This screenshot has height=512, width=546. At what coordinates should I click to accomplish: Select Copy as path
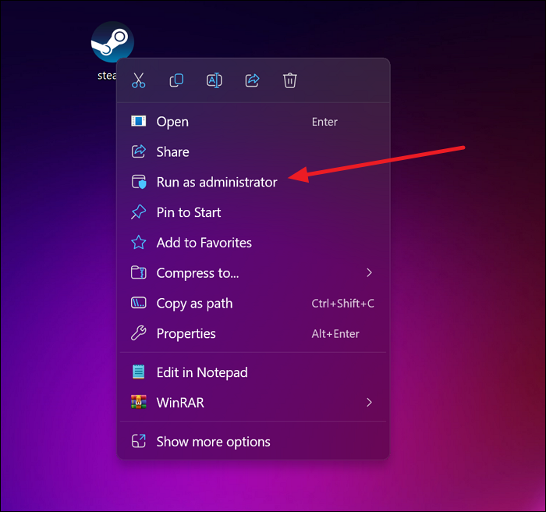coord(194,304)
